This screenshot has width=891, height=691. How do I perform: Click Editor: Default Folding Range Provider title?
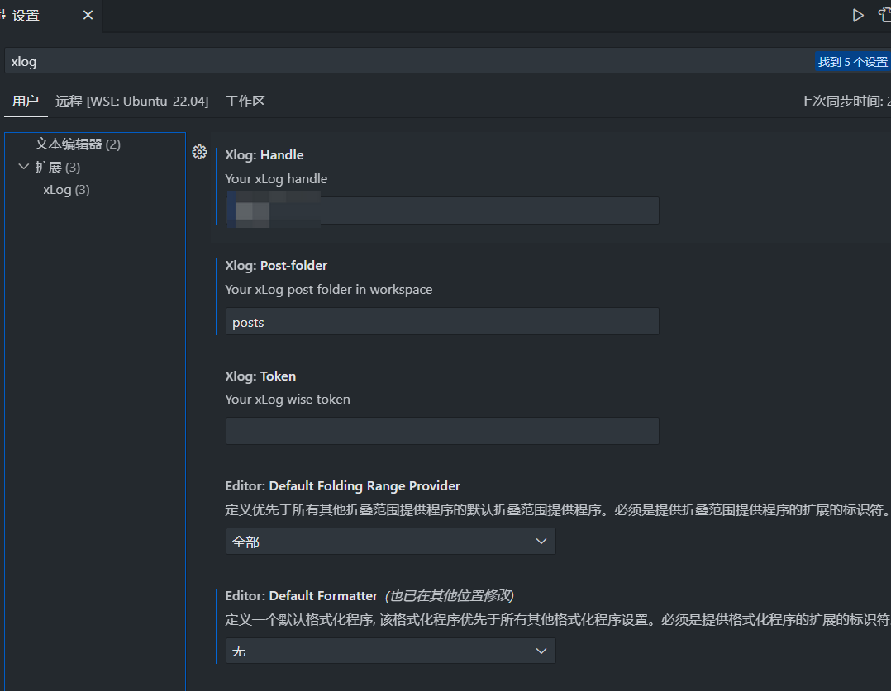[x=343, y=486]
